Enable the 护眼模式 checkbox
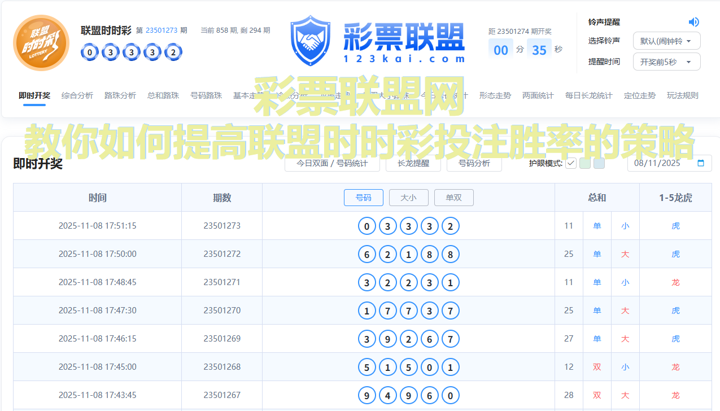The image size is (720, 411). (570, 163)
